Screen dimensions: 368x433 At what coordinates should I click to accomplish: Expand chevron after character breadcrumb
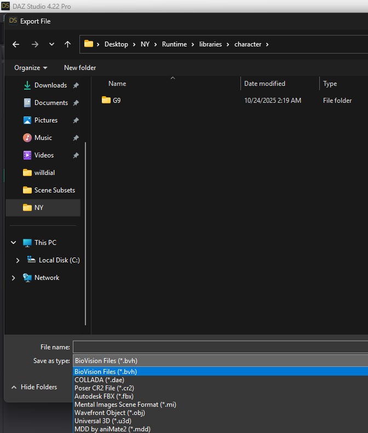[x=267, y=44]
